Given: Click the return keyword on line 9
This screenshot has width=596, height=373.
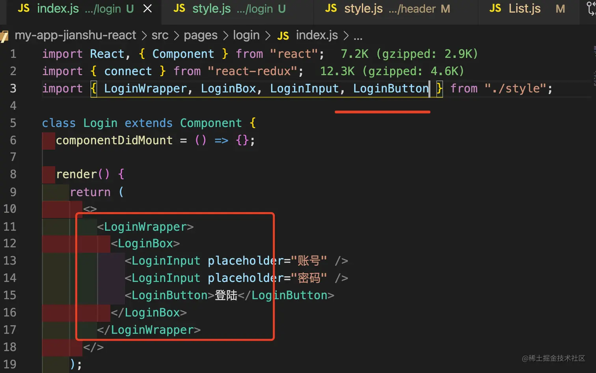Looking at the screenshot, I should coord(90,192).
